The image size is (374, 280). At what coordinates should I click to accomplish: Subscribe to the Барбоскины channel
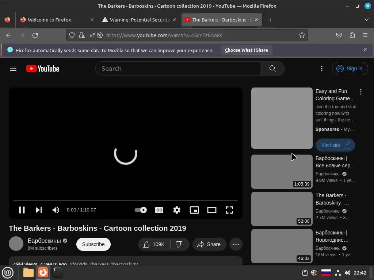(x=93, y=244)
